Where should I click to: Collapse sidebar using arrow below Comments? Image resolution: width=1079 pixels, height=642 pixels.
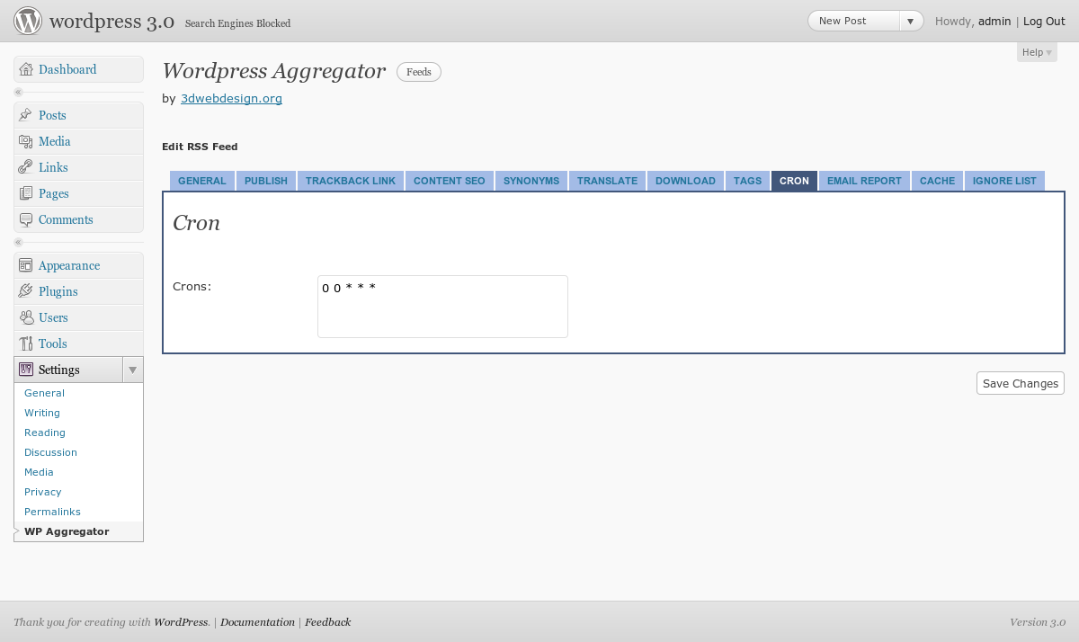click(x=18, y=243)
